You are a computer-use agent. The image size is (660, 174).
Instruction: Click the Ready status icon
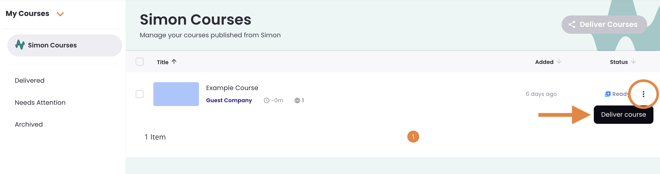[x=608, y=94]
